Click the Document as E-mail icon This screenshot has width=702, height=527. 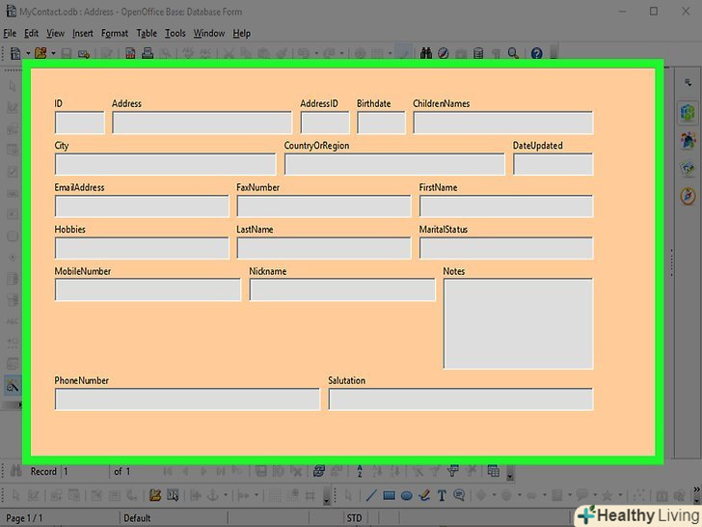(84, 54)
